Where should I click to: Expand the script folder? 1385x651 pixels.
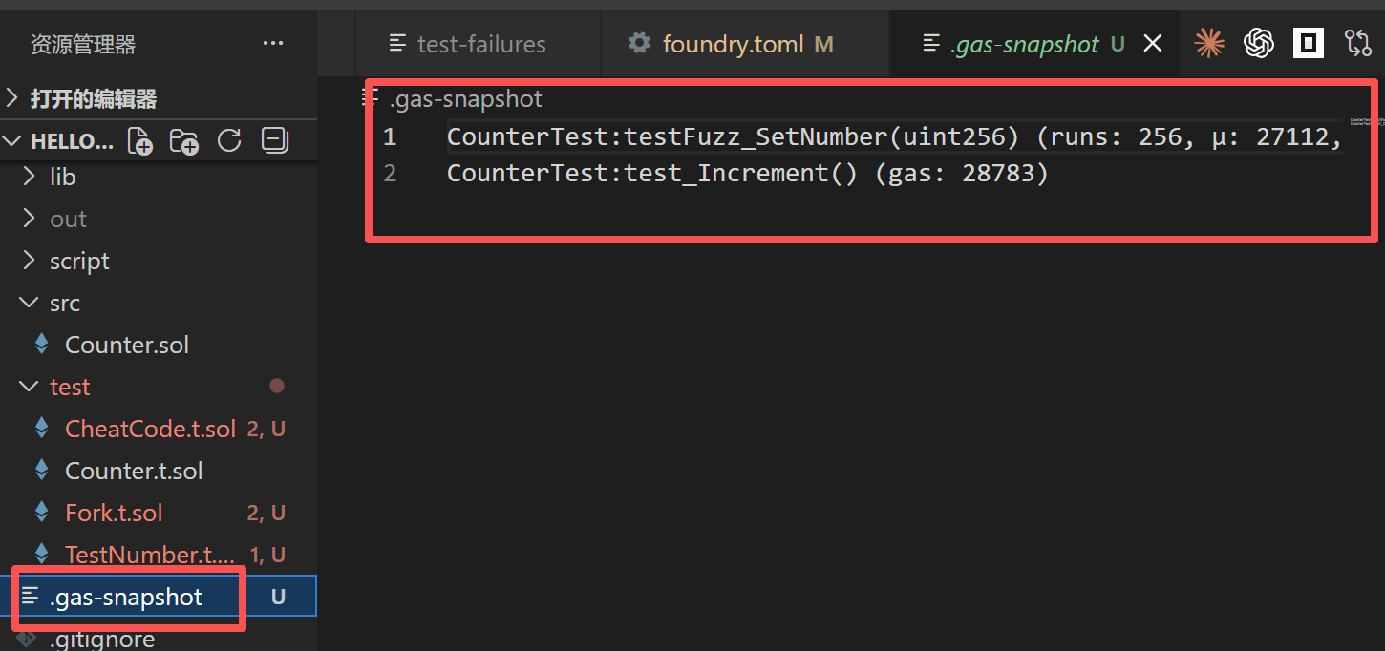[x=79, y=262]
